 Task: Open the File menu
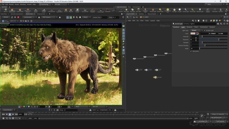3,4
